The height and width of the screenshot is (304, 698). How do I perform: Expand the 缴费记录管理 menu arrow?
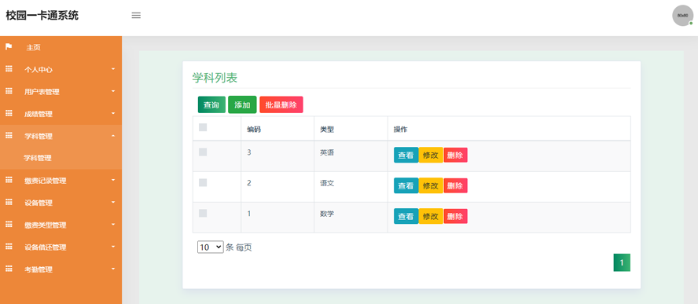click(113, 180)
